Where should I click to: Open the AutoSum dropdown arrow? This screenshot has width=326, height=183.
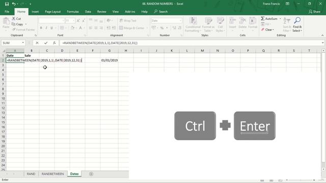click(x=280, y=19)
